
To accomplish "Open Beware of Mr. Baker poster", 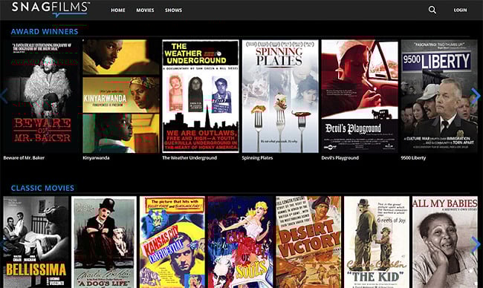I will coord(41,96).
